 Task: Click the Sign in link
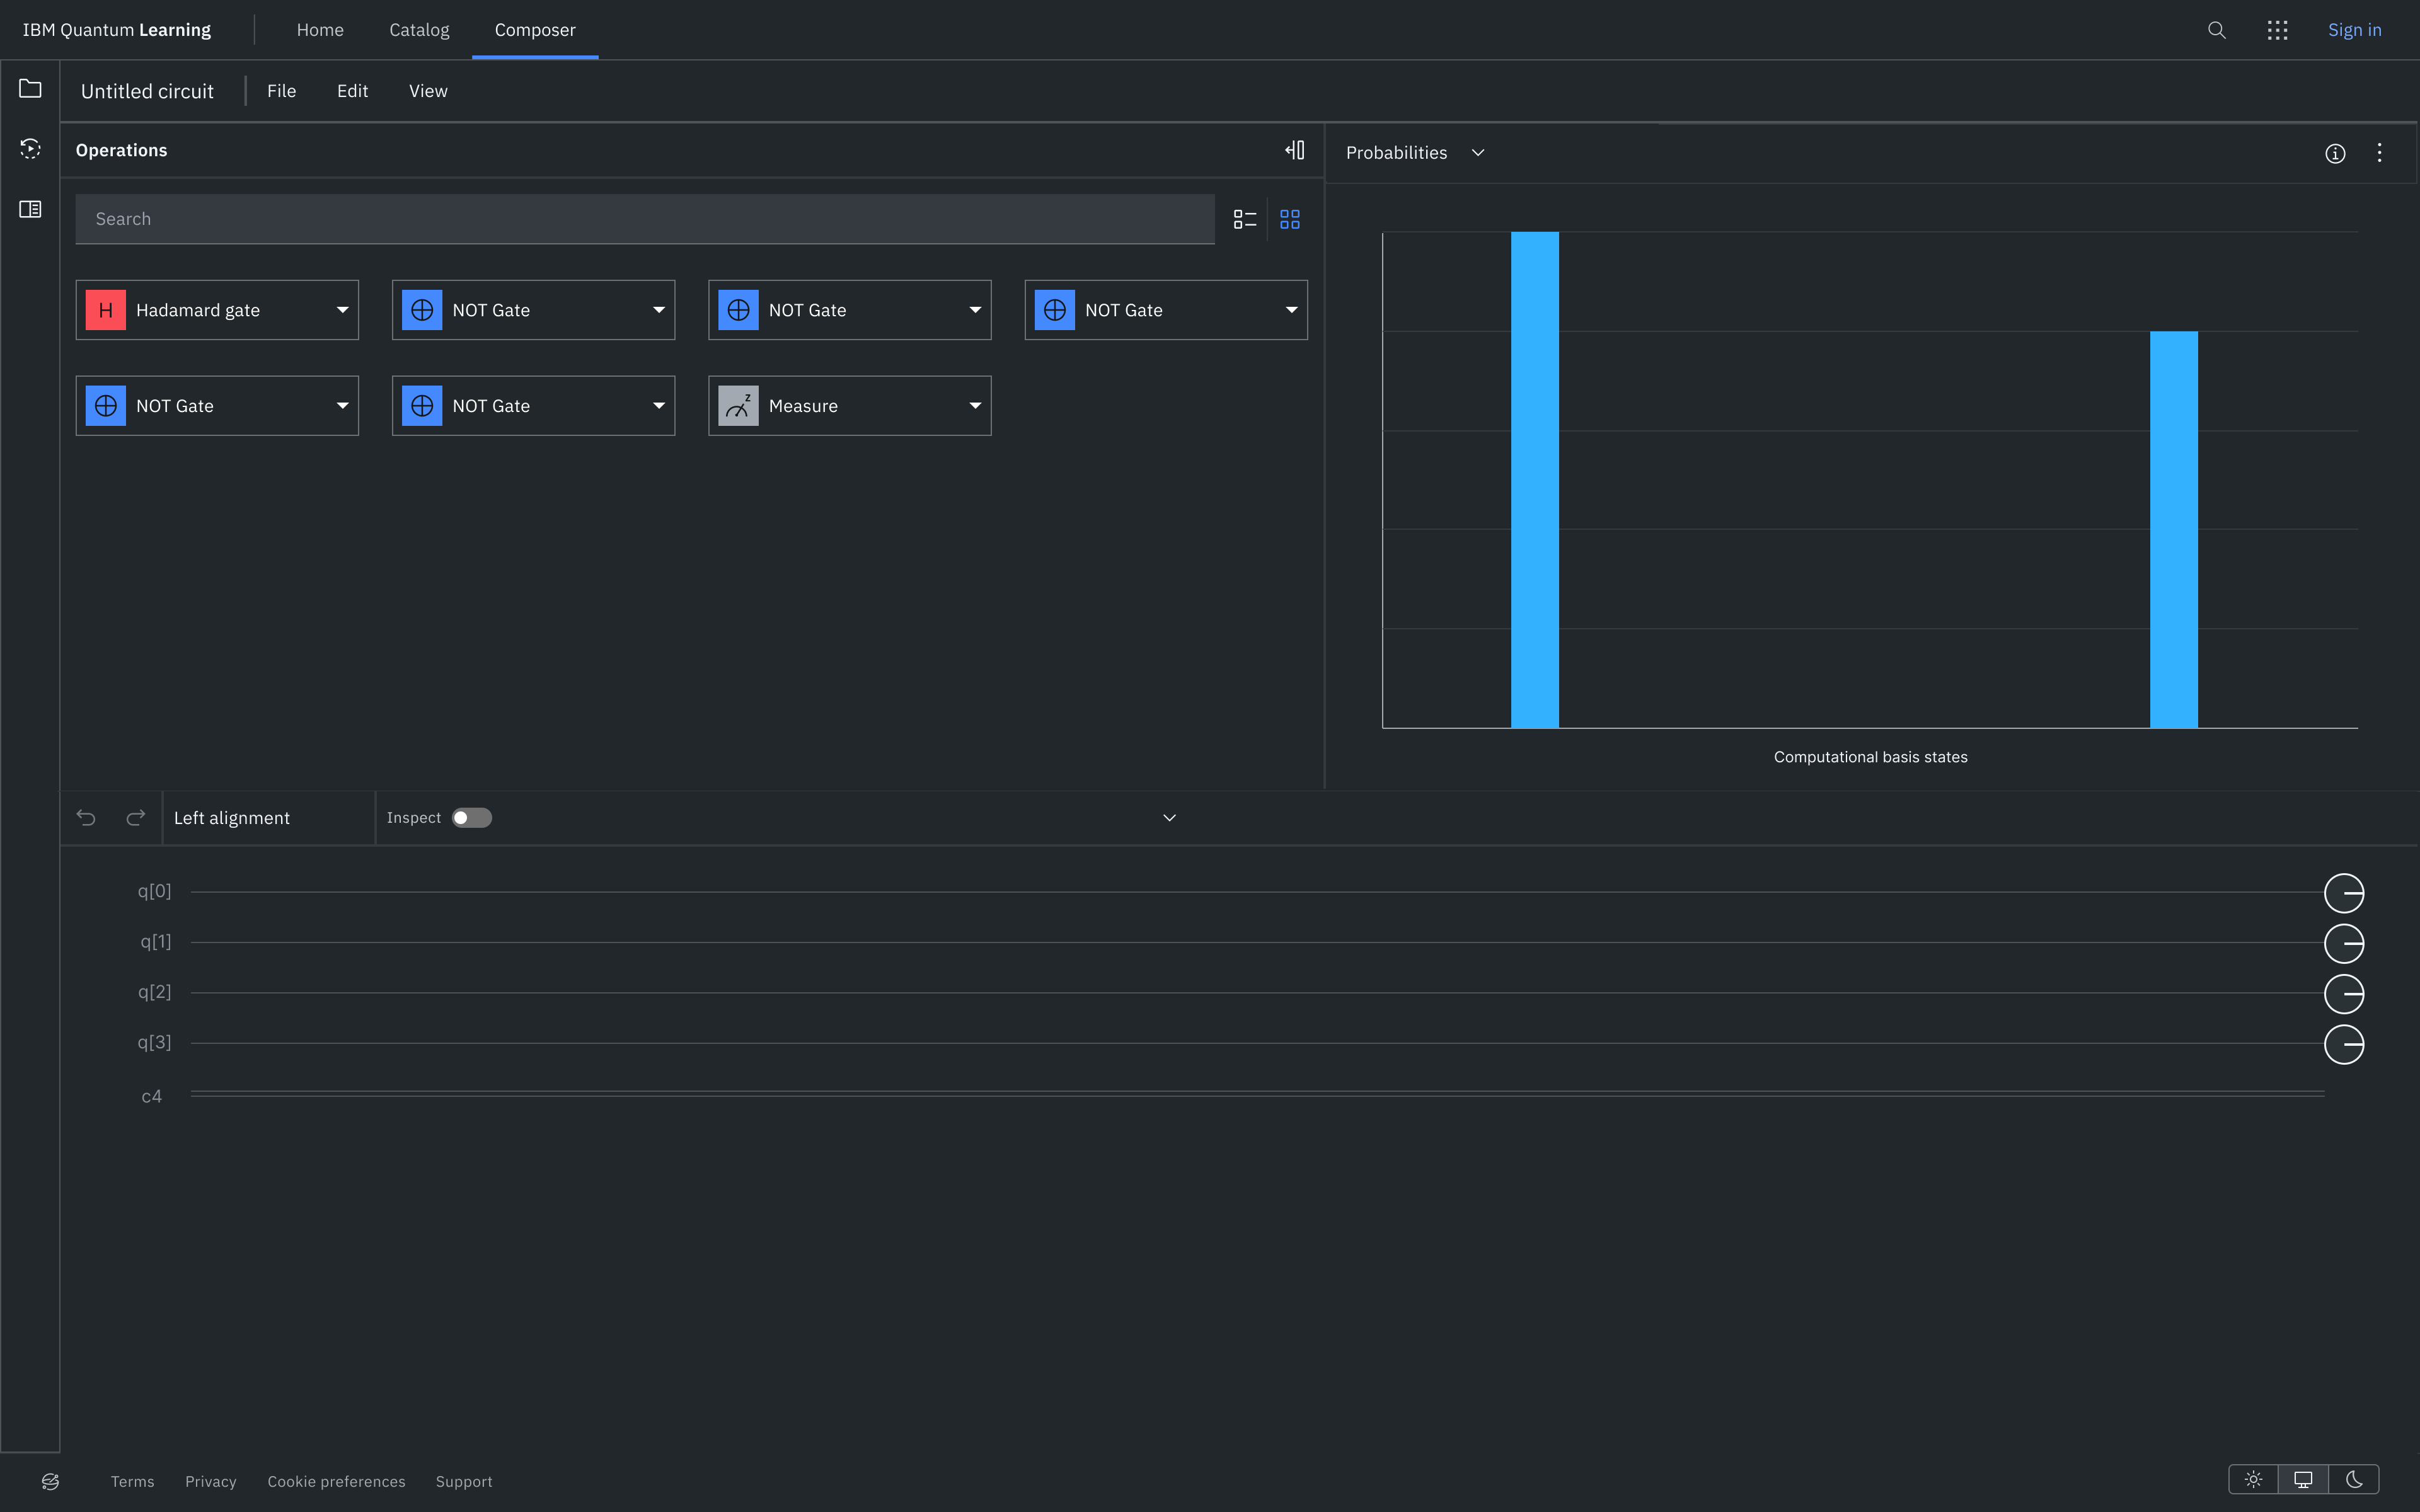coord(2354,30)
